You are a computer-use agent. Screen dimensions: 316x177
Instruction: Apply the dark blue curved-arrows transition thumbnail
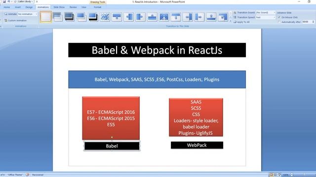coord(164,17)
